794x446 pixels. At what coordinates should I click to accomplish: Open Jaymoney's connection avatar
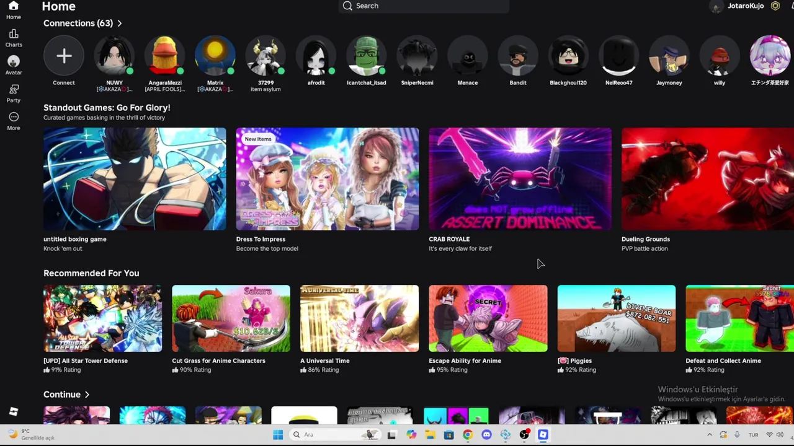pos(669,56)
